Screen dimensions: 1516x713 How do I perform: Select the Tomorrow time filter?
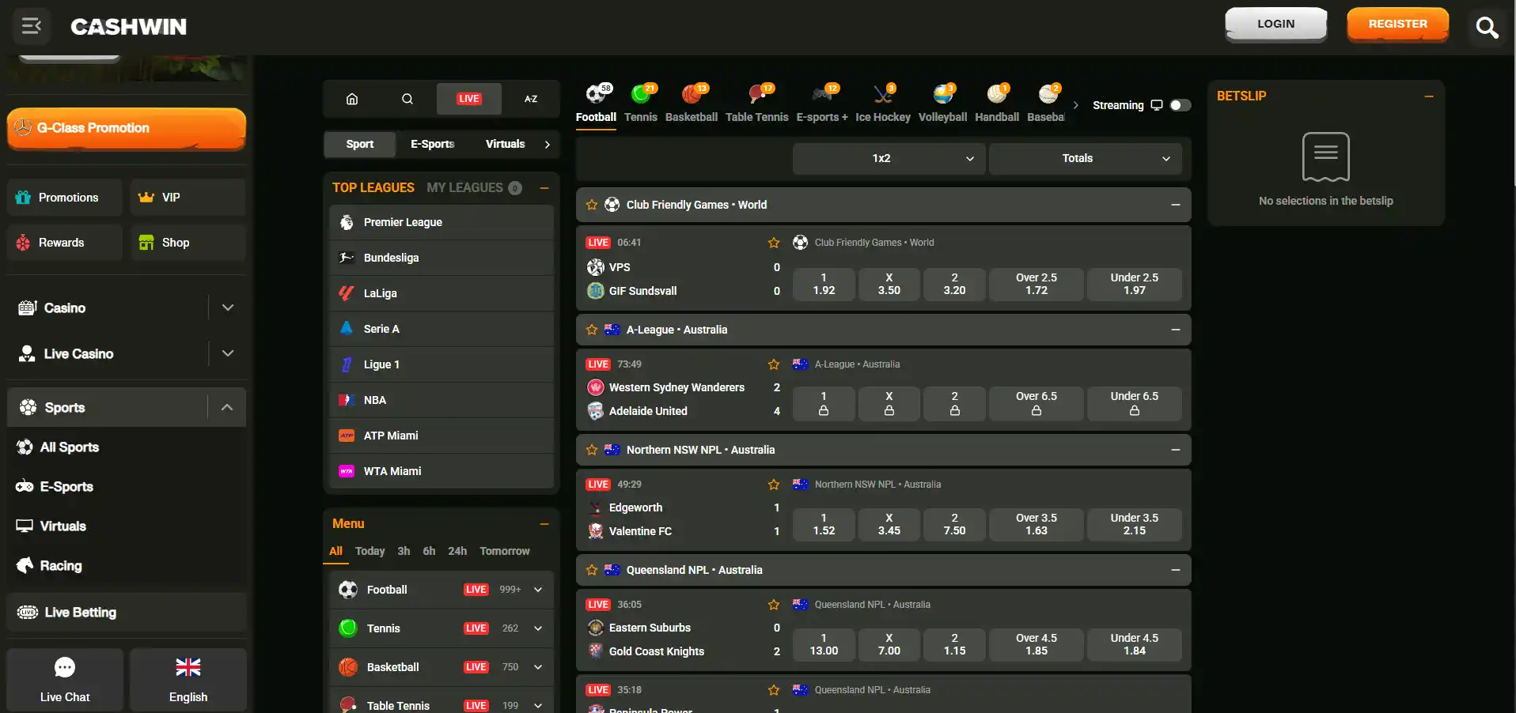click(504, 551)
